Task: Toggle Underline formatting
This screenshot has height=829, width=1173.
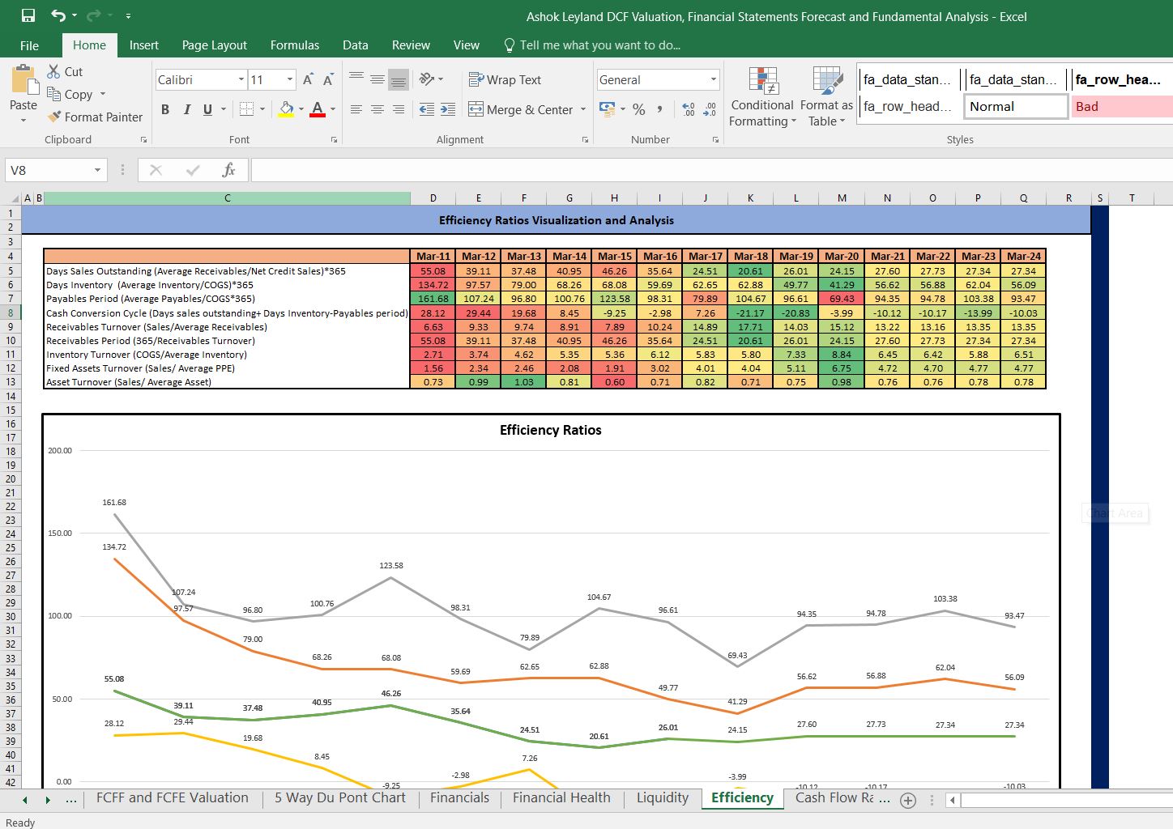Action: pos(207,109)
